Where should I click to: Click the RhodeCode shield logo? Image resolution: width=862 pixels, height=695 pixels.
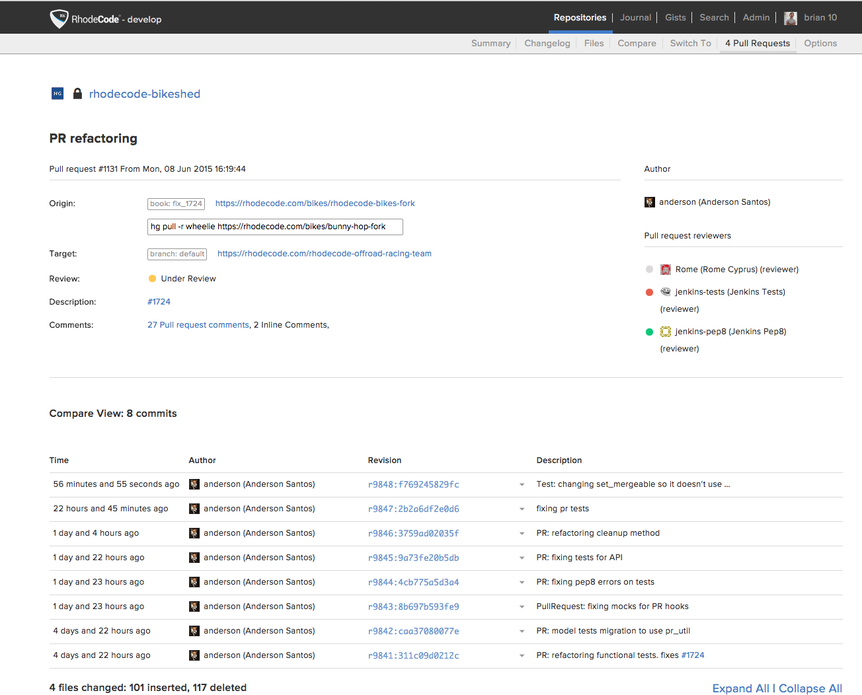59,18
